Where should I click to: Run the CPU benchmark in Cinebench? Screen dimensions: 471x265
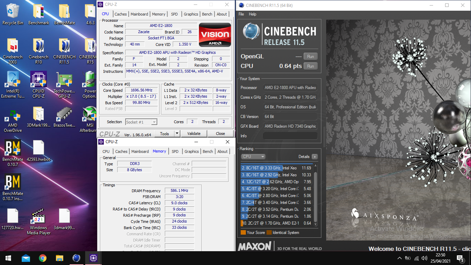pyautogui.click(x=311, y=66)
